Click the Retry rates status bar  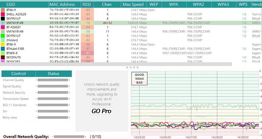click(x=53, y=117)
